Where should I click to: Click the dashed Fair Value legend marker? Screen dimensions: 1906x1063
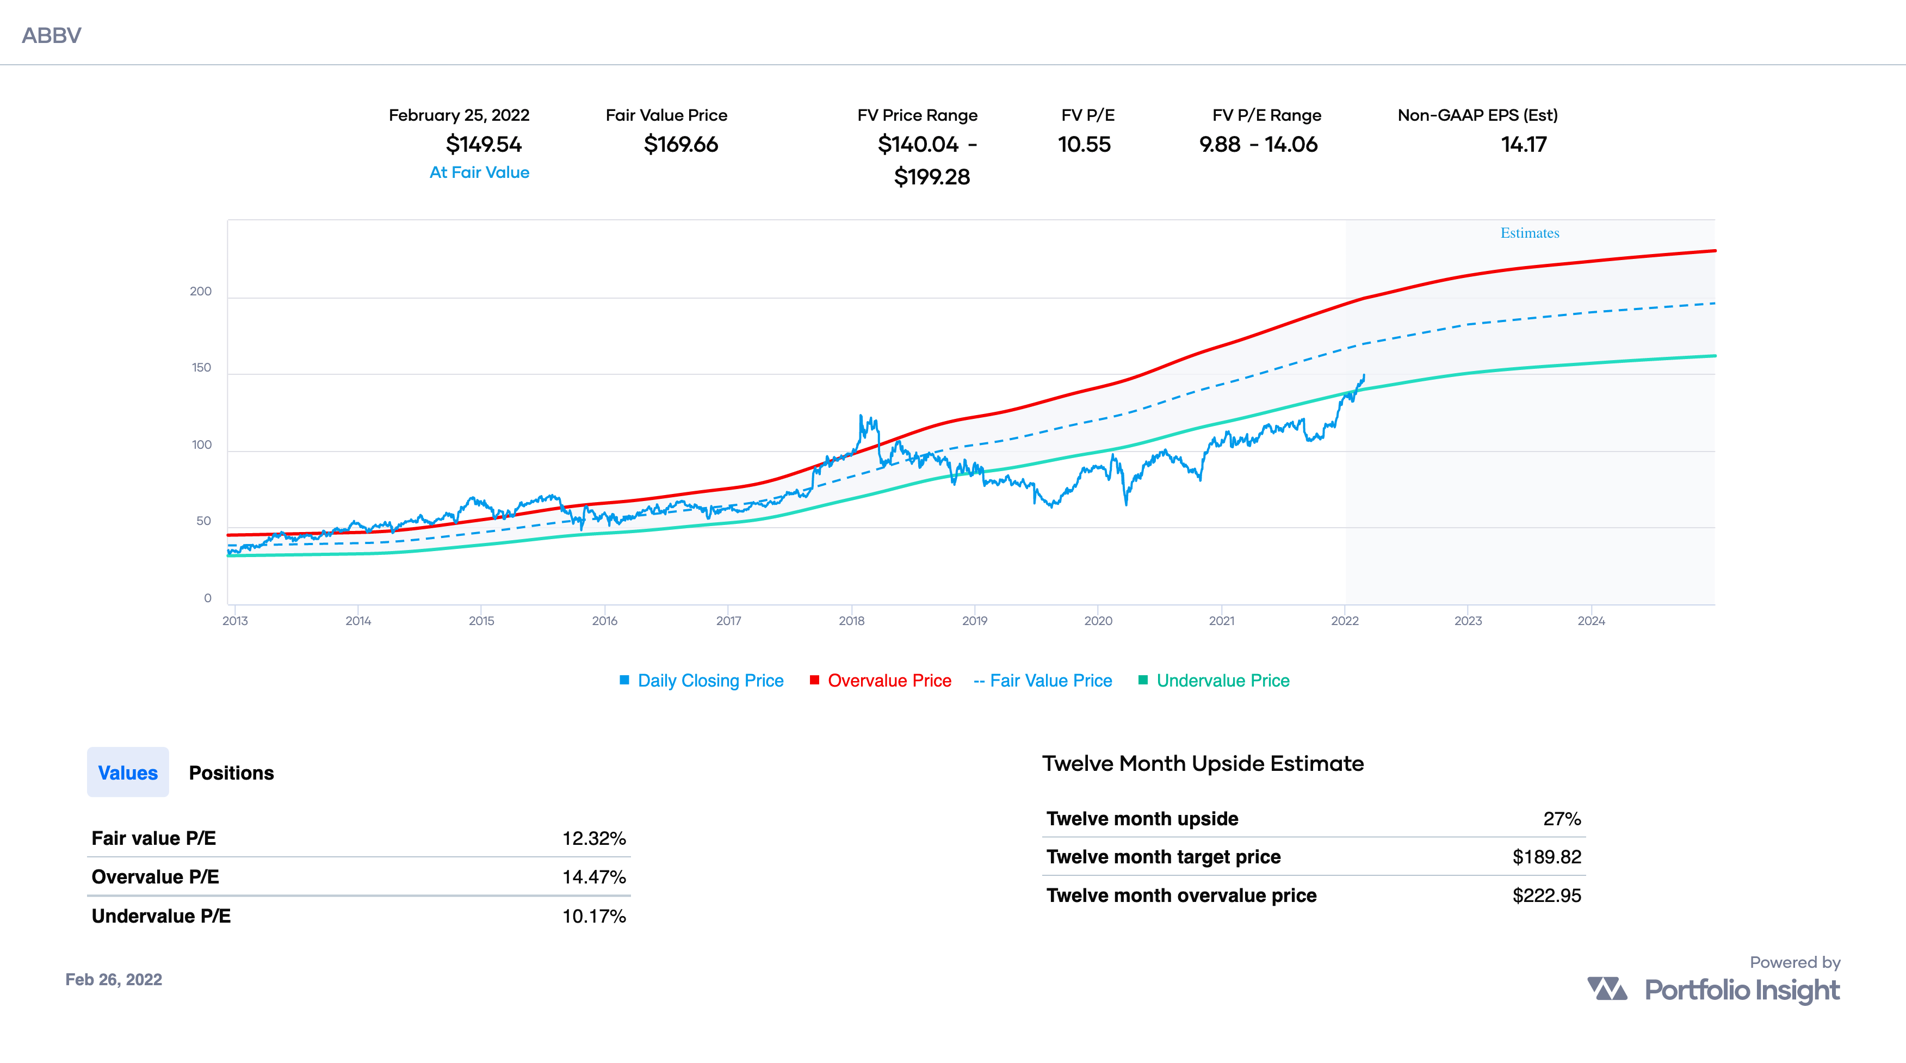point(979,681)
